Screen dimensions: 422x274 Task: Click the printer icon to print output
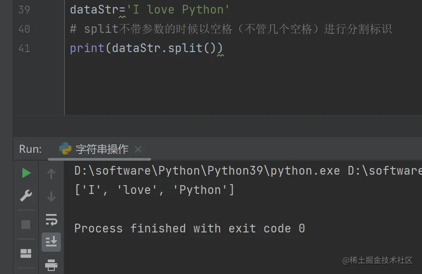51,264
